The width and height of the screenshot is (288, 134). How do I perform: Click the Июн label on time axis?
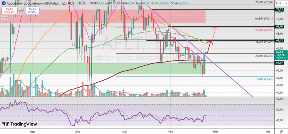point(170,131)
